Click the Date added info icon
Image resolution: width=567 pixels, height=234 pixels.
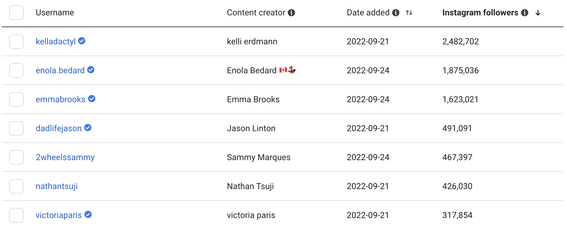tap(396, 13)
